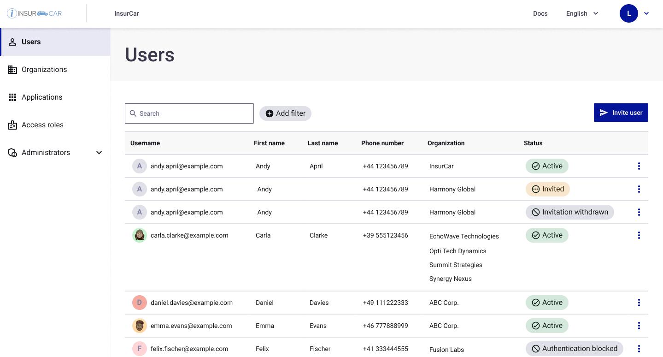Click the Organizations building icon
The width and height of the screenshot is (663, 357).
click(12, 69)
